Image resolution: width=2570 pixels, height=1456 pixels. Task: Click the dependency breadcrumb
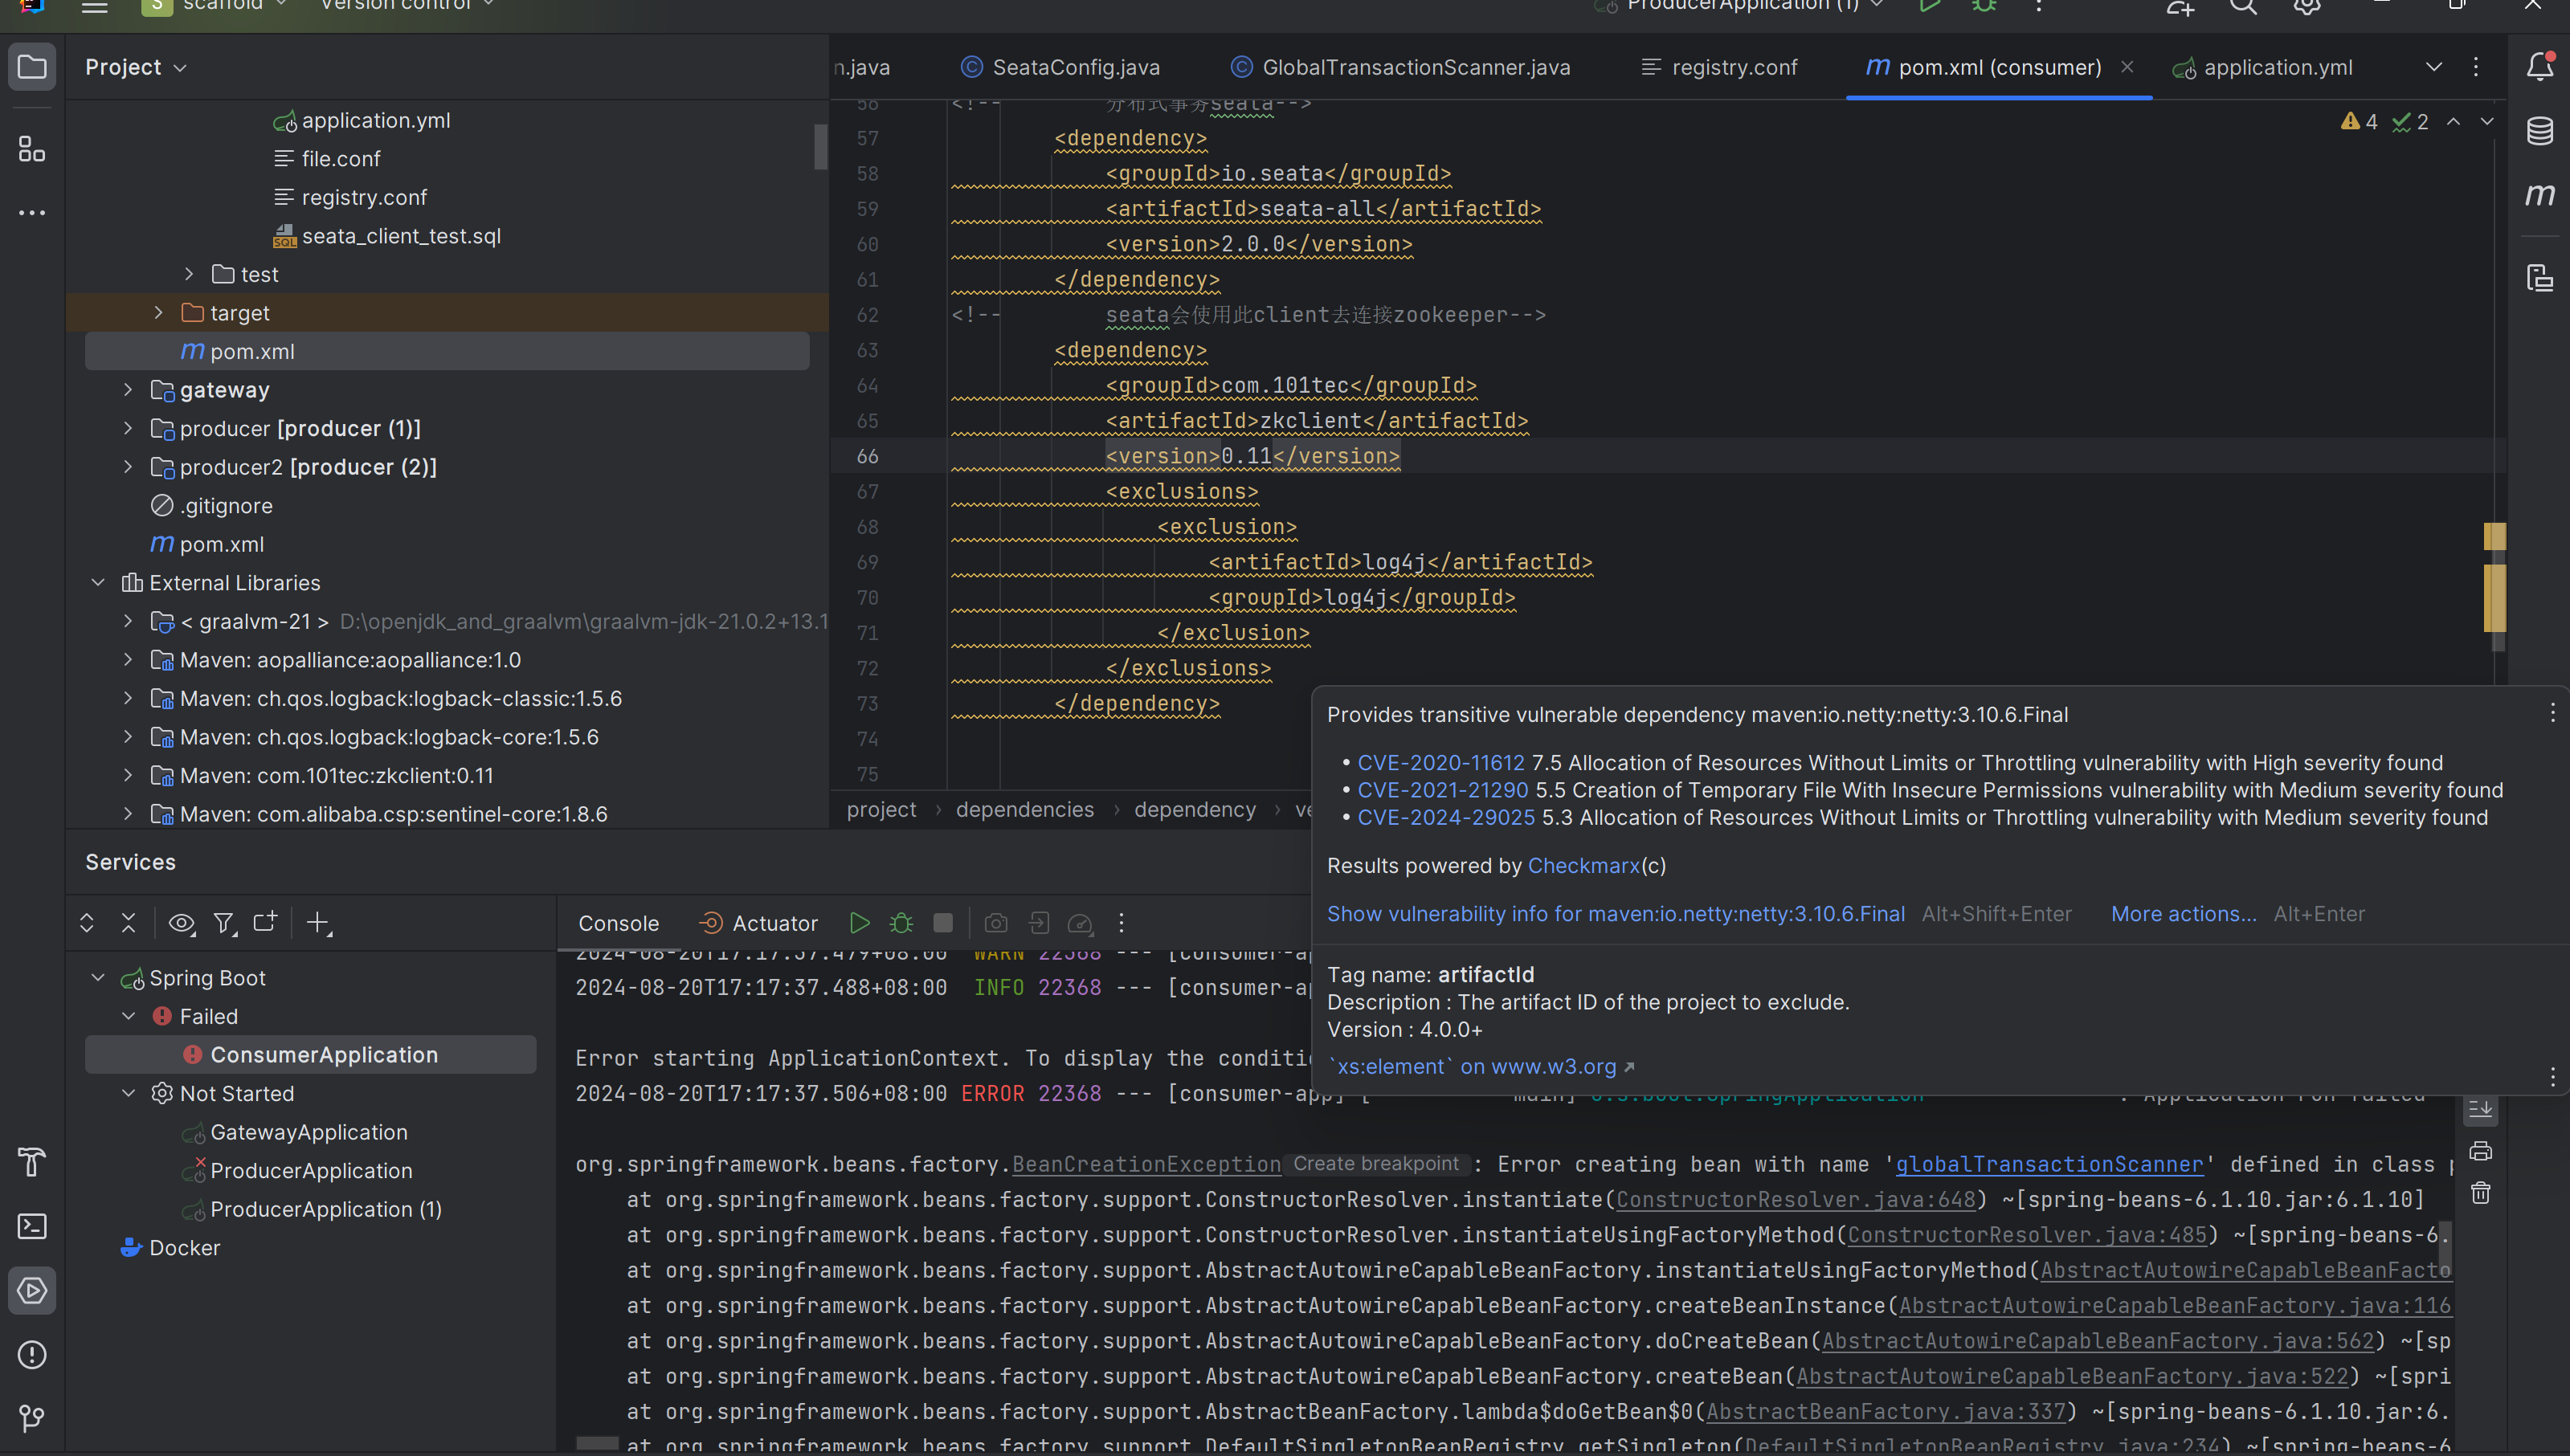pos(1195,810)
